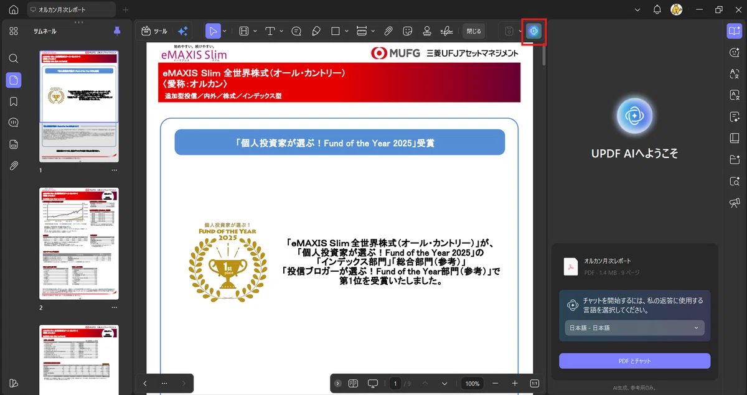
Task: Open the form fields panel icon
Action: point(14,144)
